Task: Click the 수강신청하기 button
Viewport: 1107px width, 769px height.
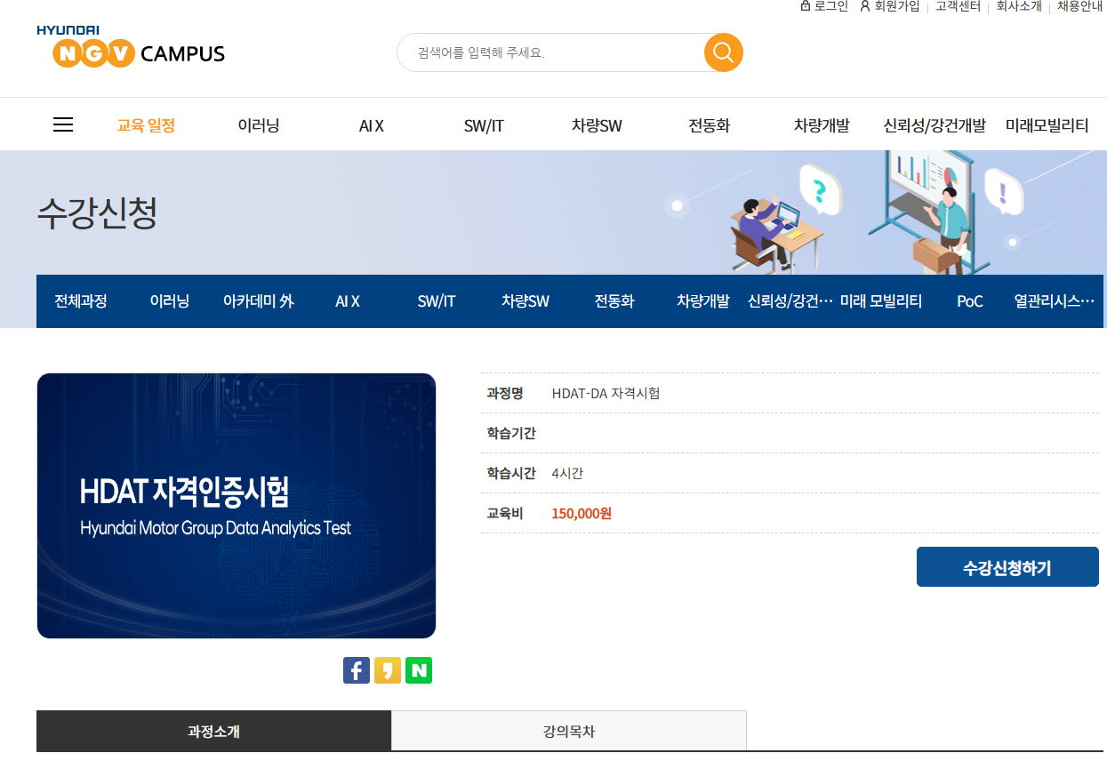Action: click(1007, 567)
